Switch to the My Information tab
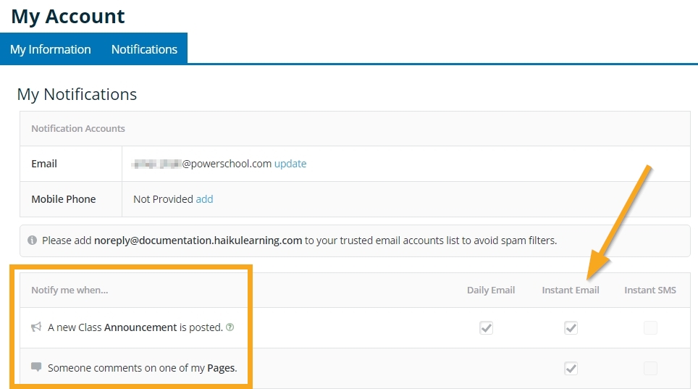Image resolution: width=698 pixels, height=389 pixels. (51, 49)
